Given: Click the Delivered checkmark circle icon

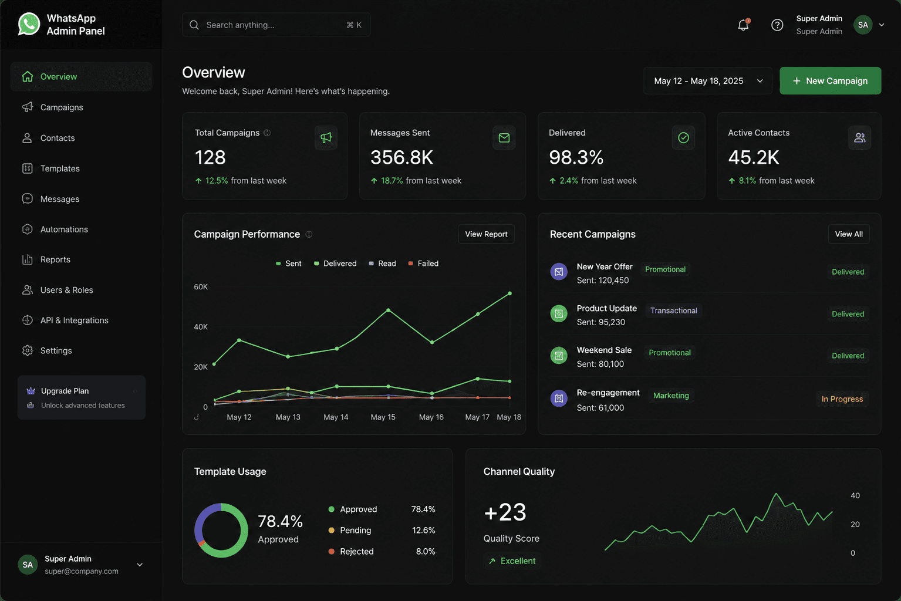Looking at the screenshot, I should coord(683,137).
